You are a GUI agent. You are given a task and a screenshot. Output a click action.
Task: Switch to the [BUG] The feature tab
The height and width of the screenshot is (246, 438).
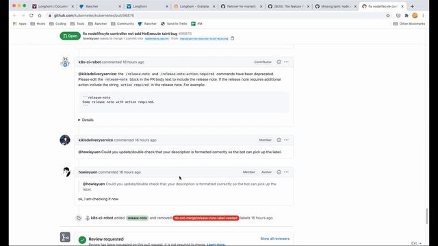(288, 6)
